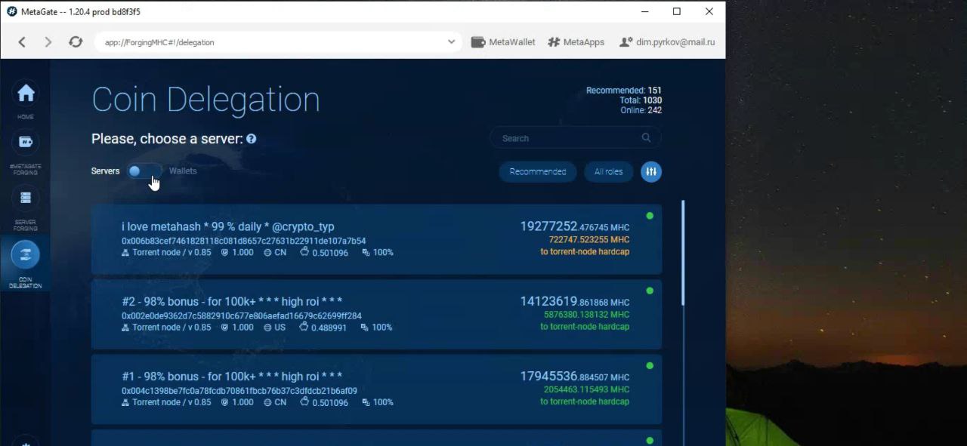Screen dimensions: 967x446
Task: Click the Recommended: 151 counter
Action: coord(624,91)
